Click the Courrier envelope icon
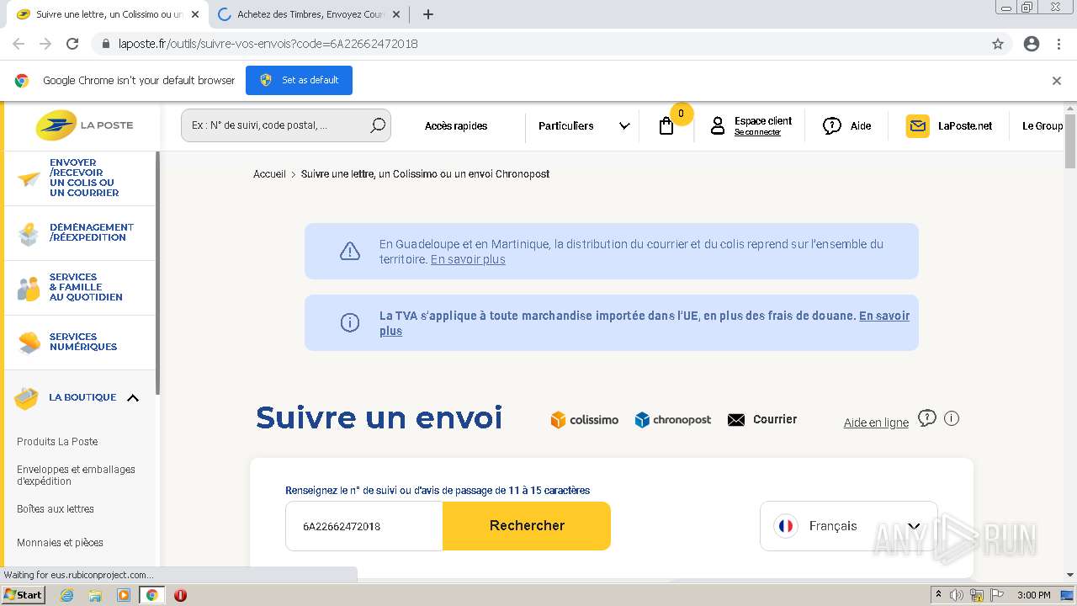Viewport: 1077px width, 606px height. pyautogui.click(x=736, y=419)
